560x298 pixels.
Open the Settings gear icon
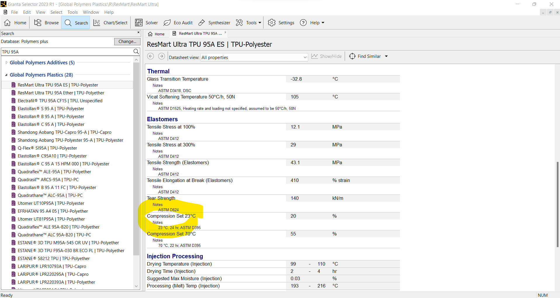point(272,23)
